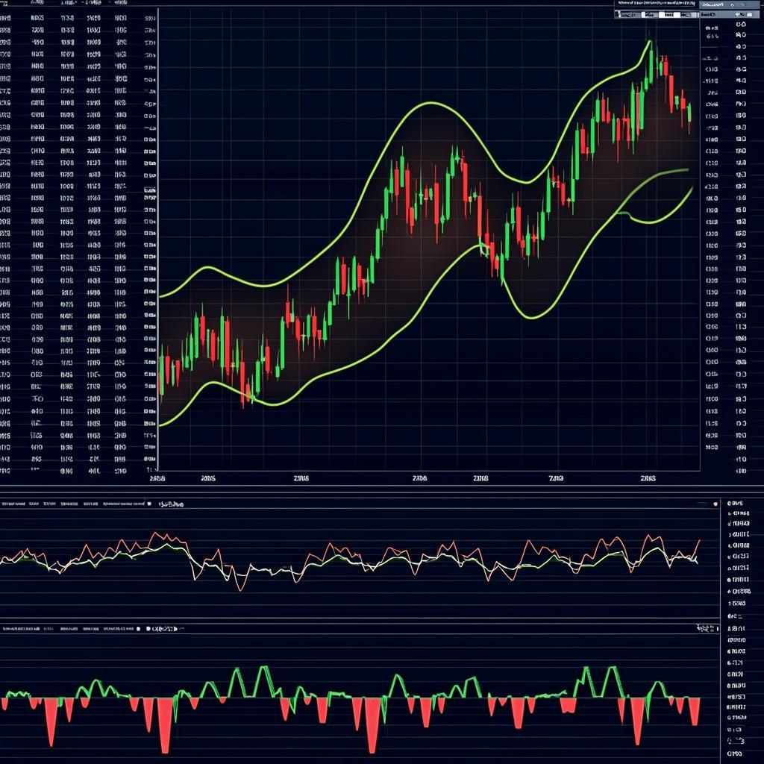Expand the second-row dropdown box at top right
Screen dimensions: 764x764
(739, 14)
